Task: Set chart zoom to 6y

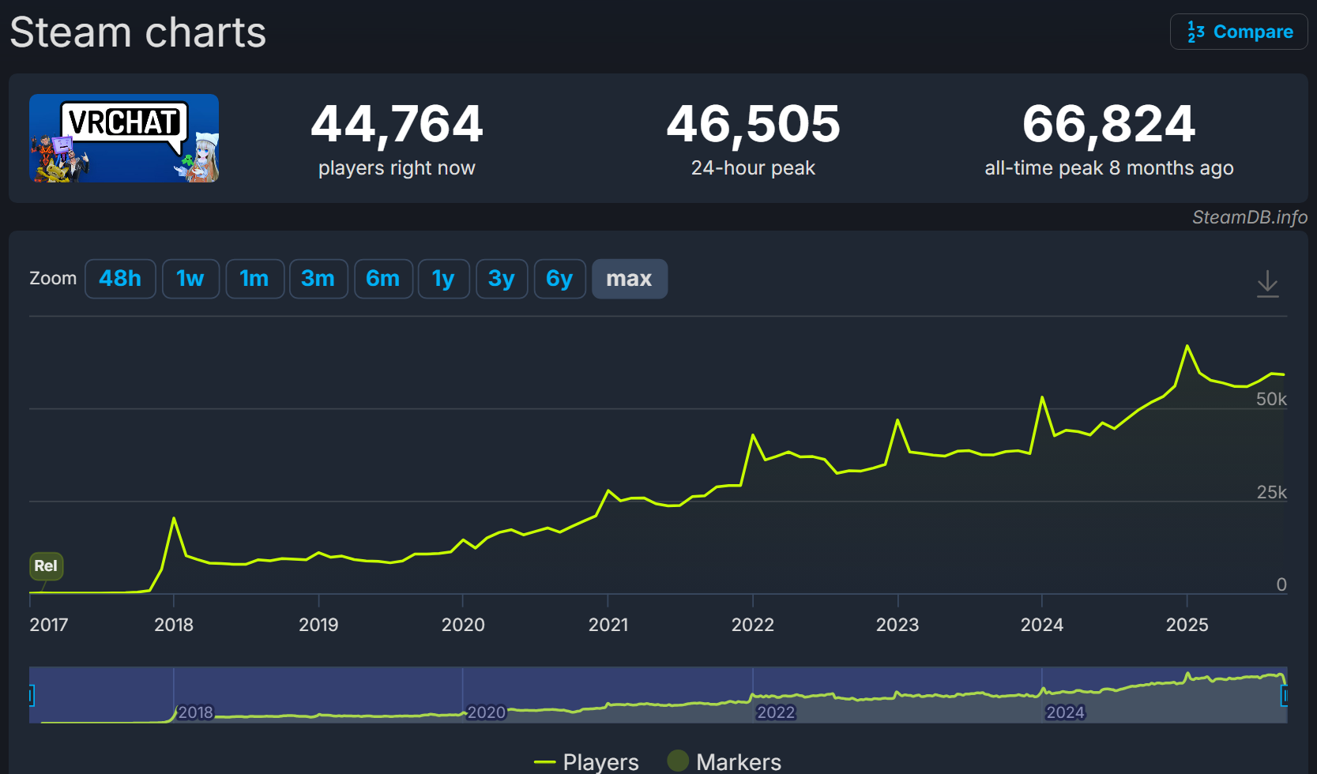Action: [560, 279]
